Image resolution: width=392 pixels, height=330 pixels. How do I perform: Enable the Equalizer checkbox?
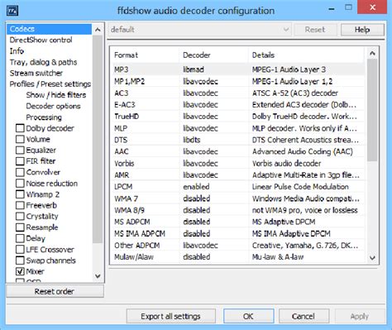pyautogui.click(x=20, y=151)
